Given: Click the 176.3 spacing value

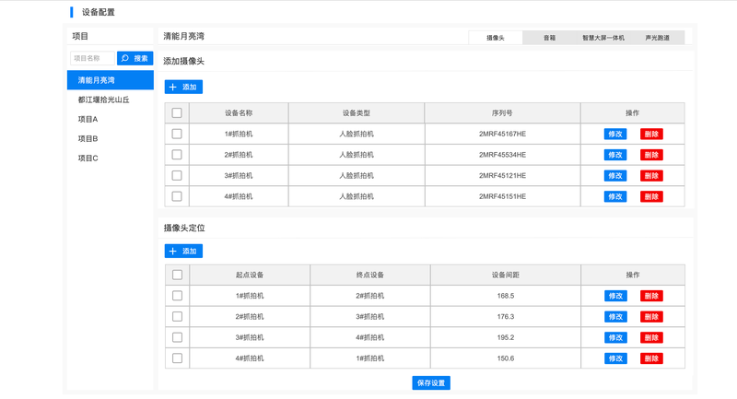Looking at the screenshot, I should coord(506,317).
